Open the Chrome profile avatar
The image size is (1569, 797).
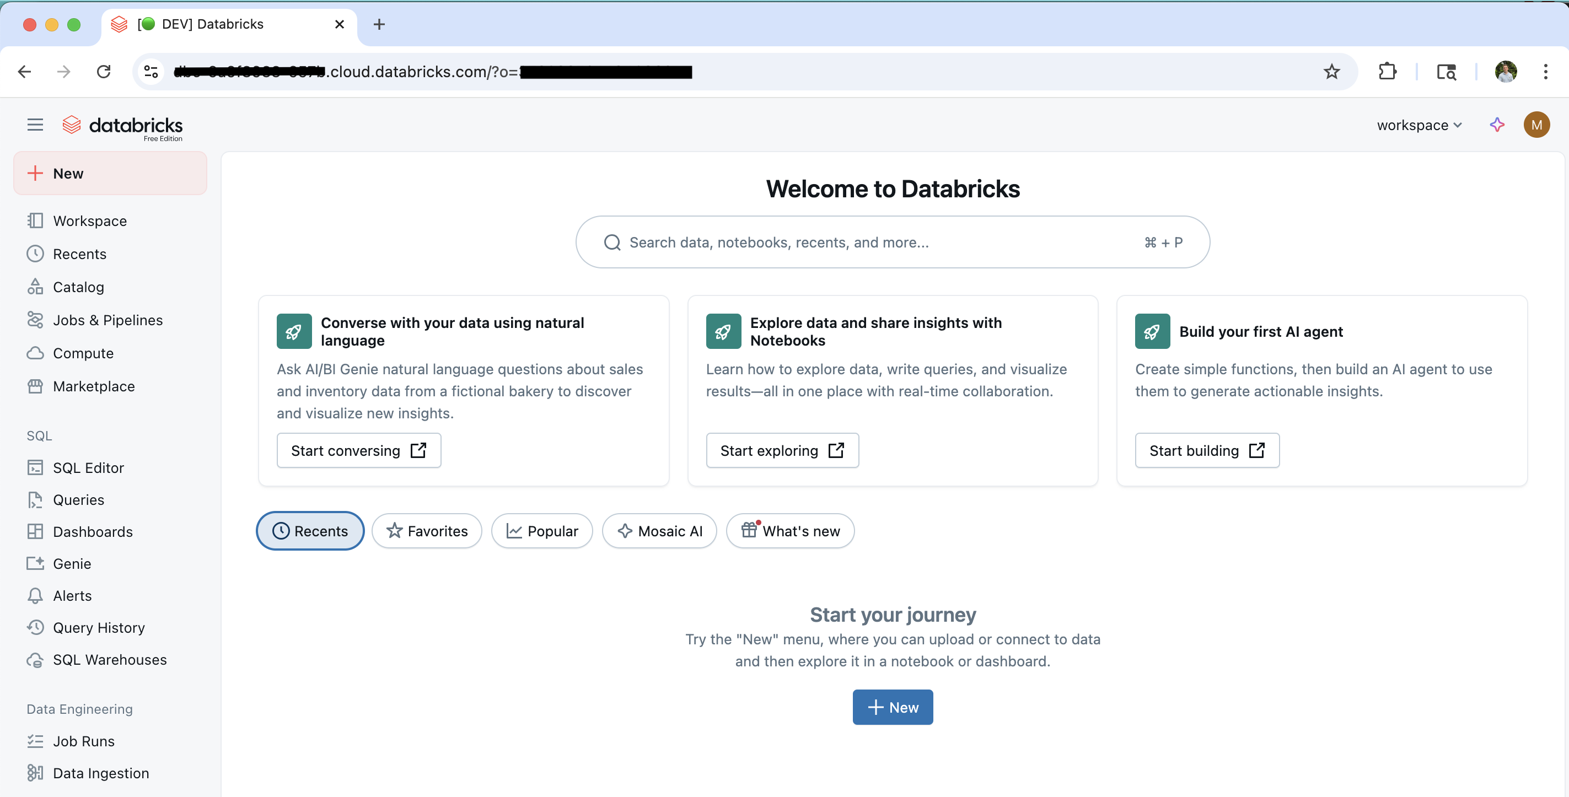tap(1506, 72)
